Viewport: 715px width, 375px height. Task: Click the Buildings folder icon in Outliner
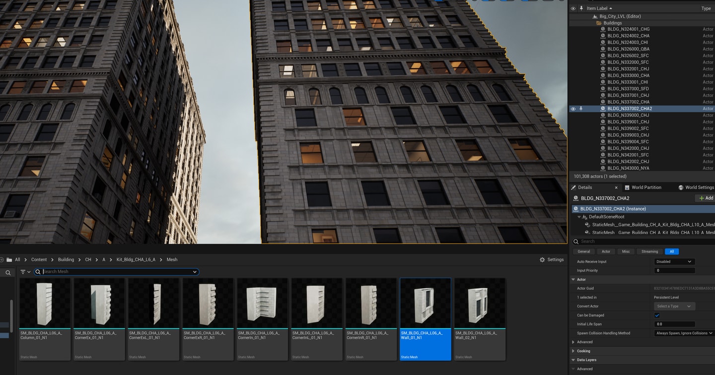pyautogui.click(x=599, y=23)
